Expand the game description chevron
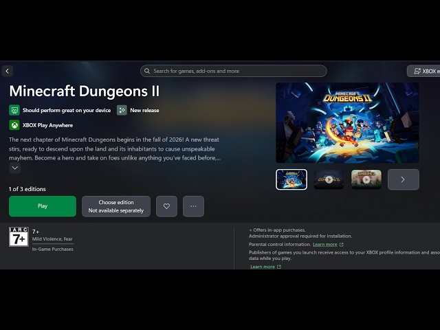Screen dimensions: 440x330 (x=15, y=168)
